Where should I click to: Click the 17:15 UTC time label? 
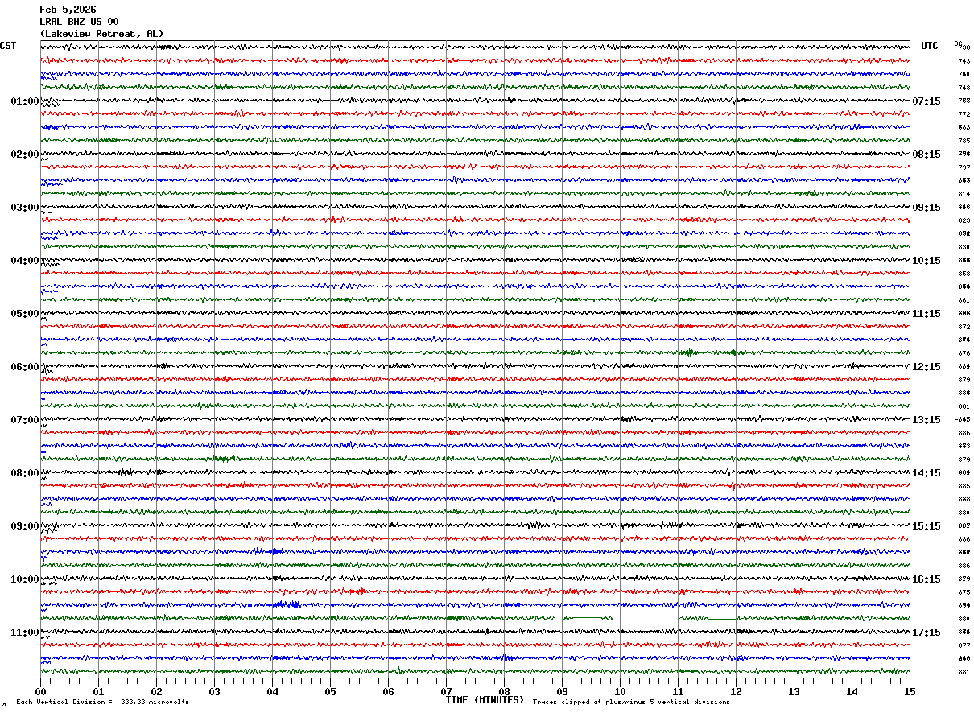[926, 633]
